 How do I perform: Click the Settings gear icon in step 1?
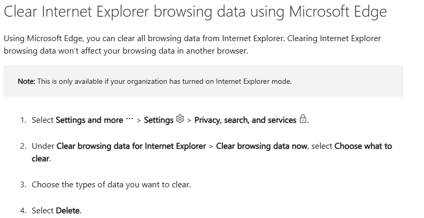pyautogui.click(x=180, y=119)
